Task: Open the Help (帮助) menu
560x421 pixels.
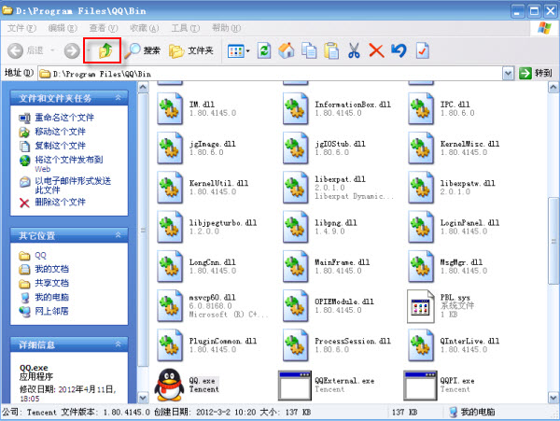Action: [x=226, y=28]
